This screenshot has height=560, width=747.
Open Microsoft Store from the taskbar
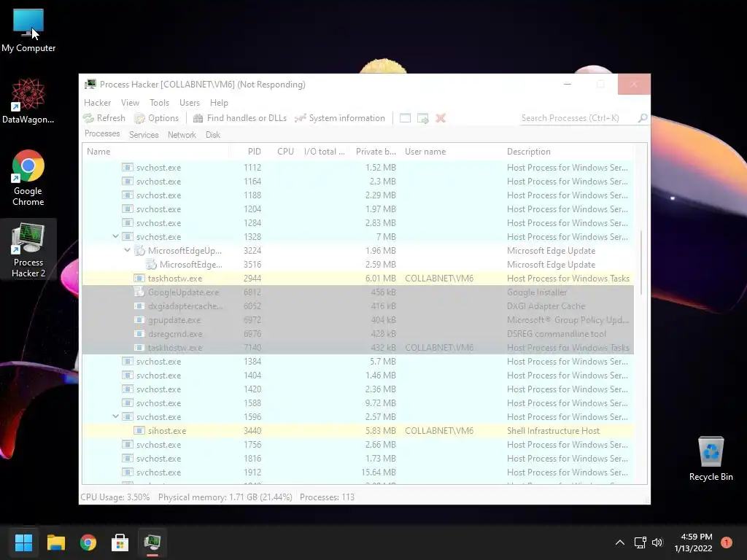click(x=120, y=542)
